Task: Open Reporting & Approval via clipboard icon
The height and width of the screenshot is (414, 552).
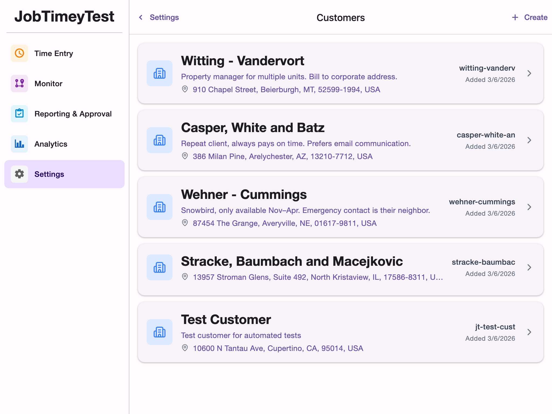Action: [x=19, y=114]
